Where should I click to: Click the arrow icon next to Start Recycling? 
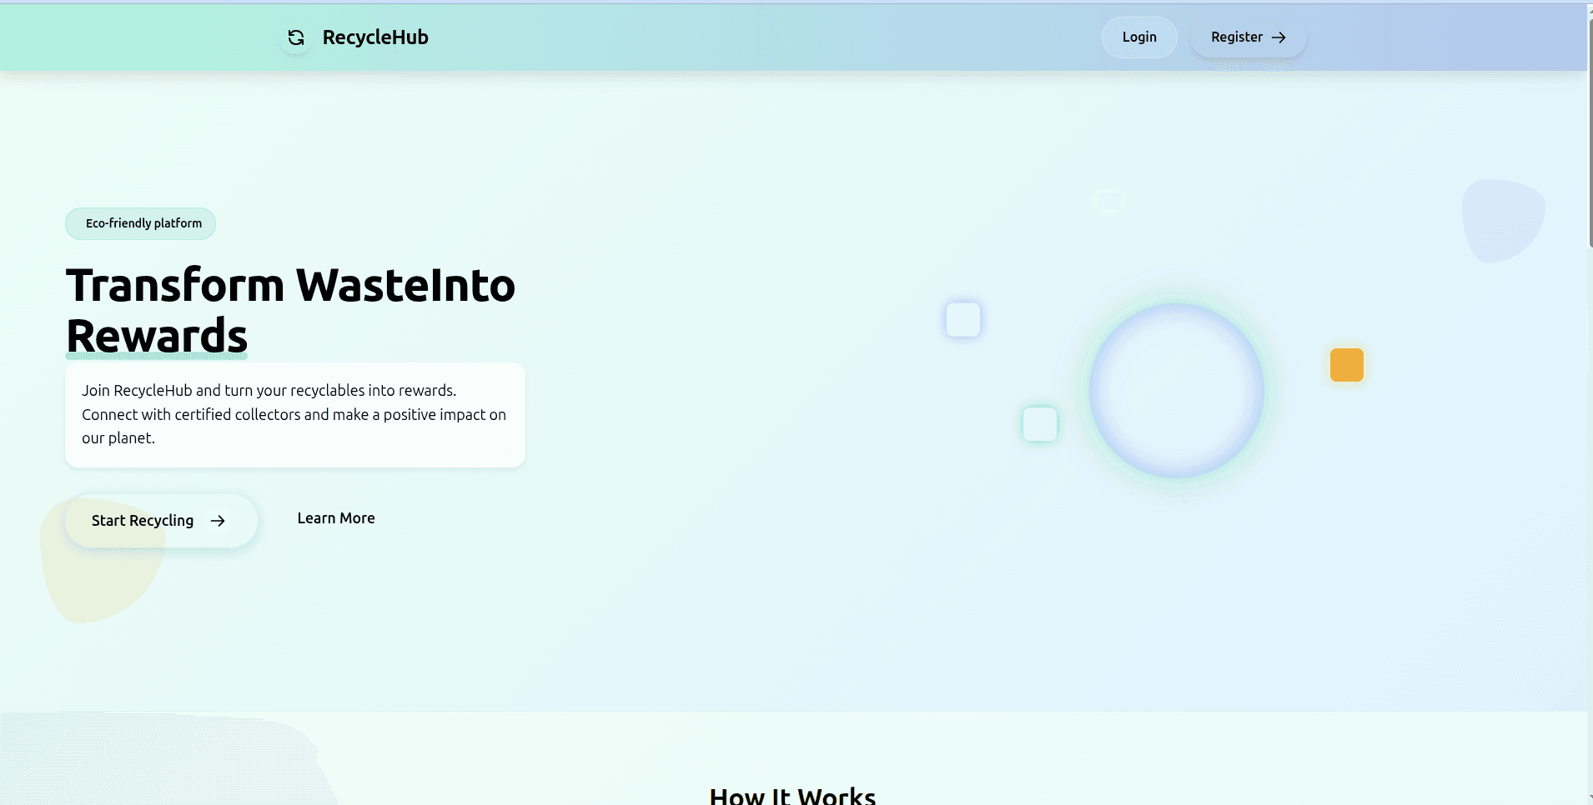coord(218,521)
